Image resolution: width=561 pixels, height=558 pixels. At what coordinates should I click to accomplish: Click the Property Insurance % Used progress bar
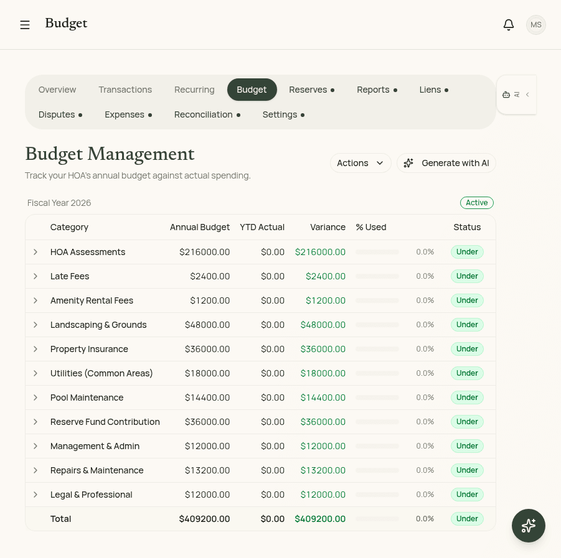377,349
